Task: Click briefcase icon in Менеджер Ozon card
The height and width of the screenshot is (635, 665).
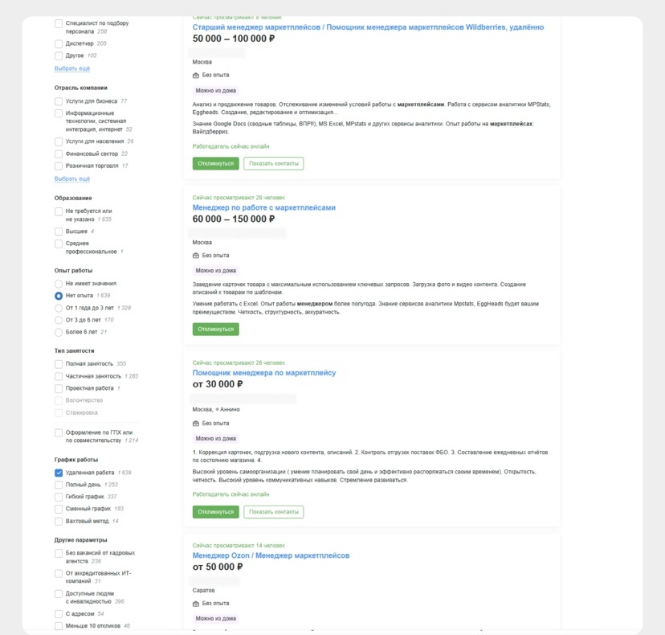Action: [x=196, y=604]
